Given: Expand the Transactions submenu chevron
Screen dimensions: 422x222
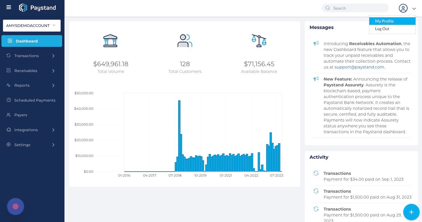Looking at the screenshot, I should [53, 56].
